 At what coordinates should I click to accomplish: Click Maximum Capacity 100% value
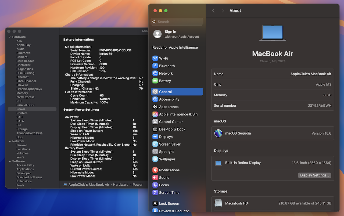point(104,102)
